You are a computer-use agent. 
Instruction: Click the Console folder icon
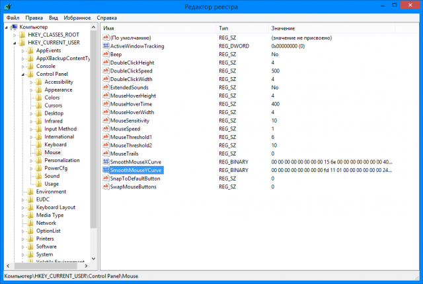coord(31,66)
